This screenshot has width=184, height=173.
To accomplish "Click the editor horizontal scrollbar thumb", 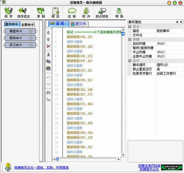I will point(57,159).
